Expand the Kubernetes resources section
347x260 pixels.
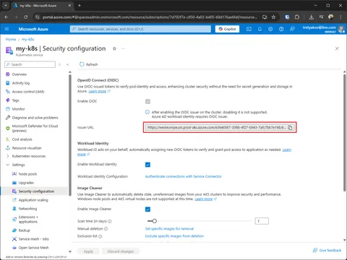tap(8, 156)
